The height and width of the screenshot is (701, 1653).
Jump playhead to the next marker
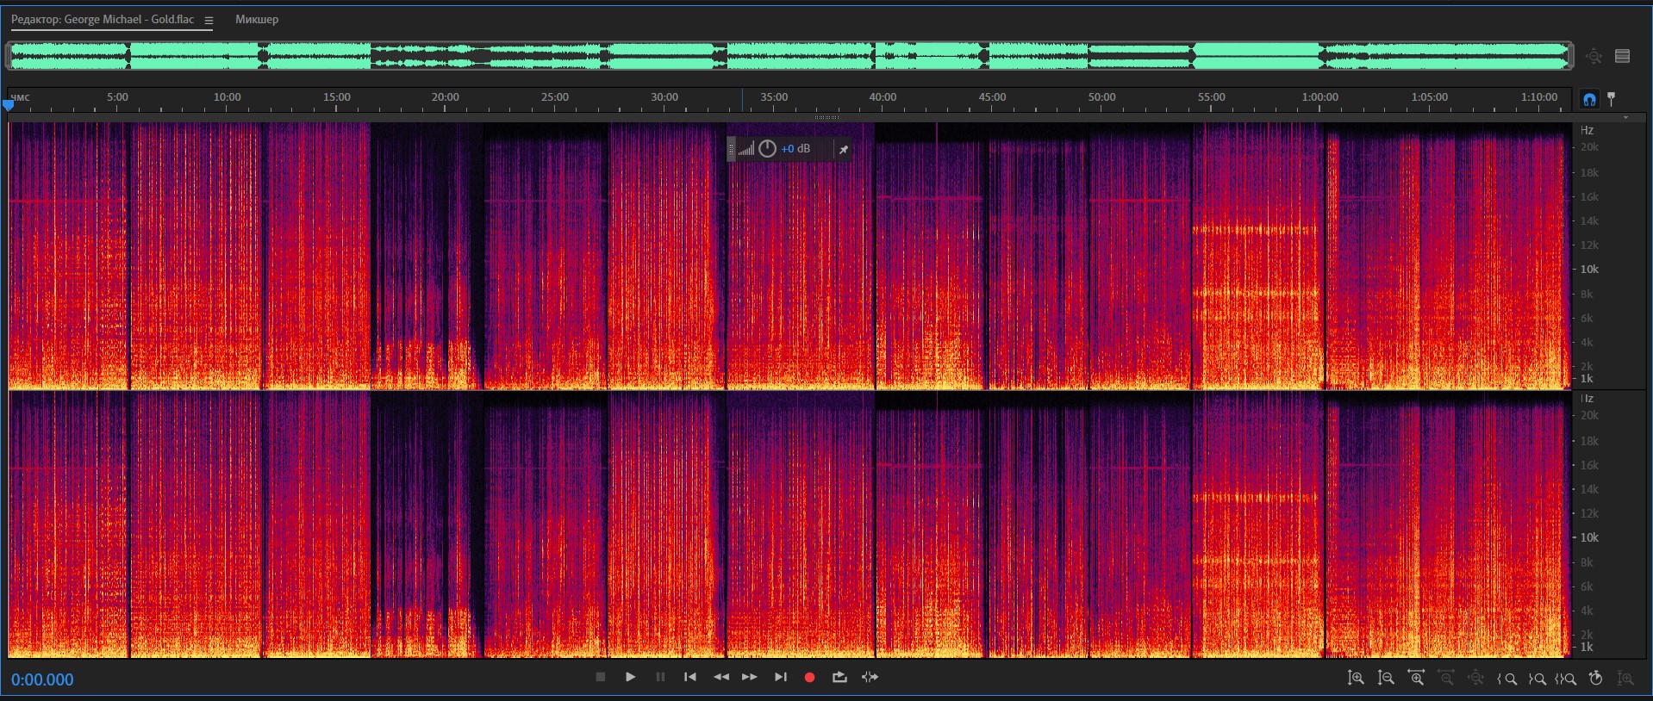click(780, 677)
